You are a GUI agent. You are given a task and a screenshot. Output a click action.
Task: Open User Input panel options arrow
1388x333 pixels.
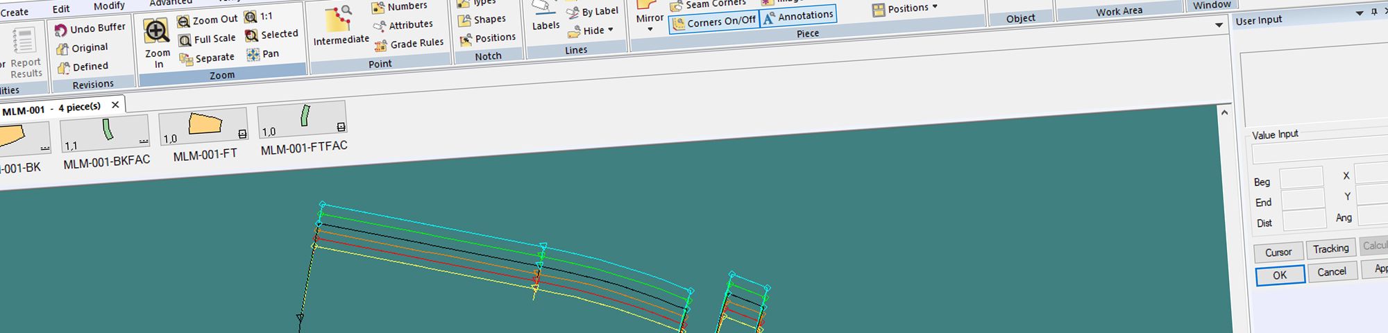click(x=1359, y=13)
